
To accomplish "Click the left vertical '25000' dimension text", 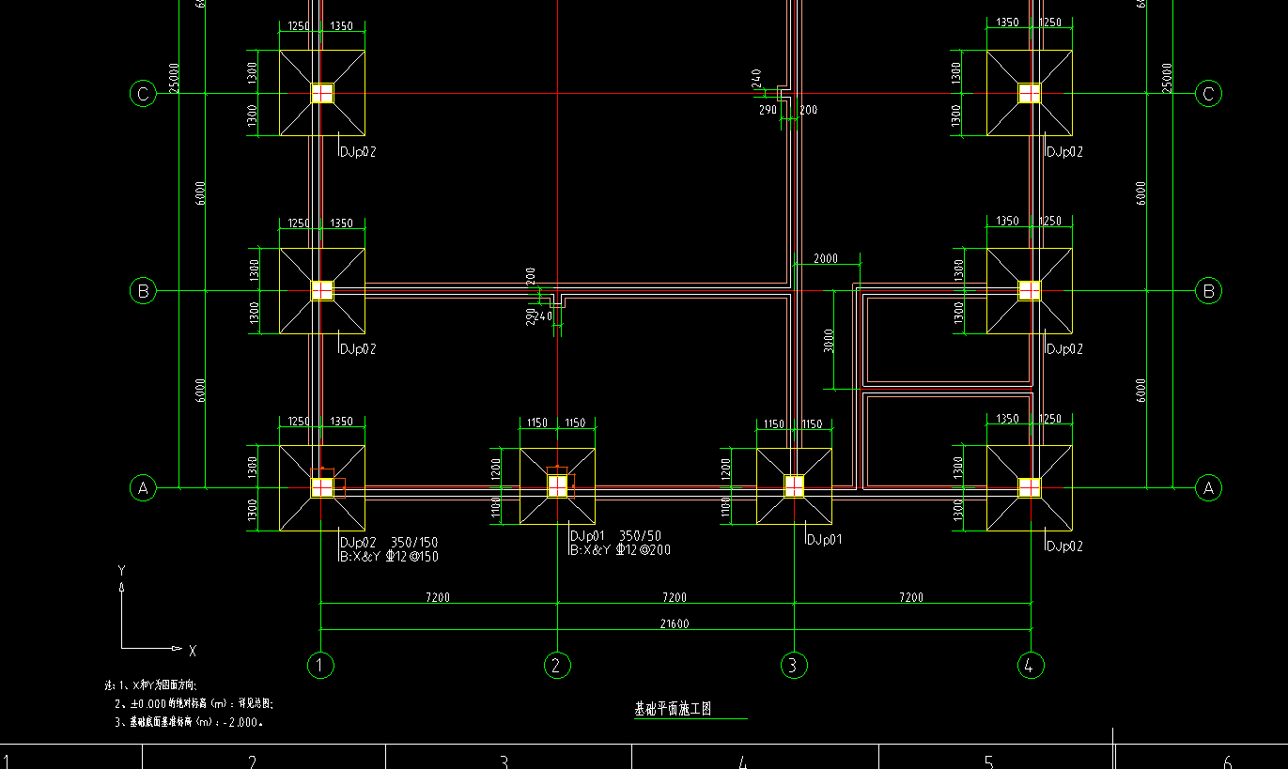I will [x=174, y=78].
